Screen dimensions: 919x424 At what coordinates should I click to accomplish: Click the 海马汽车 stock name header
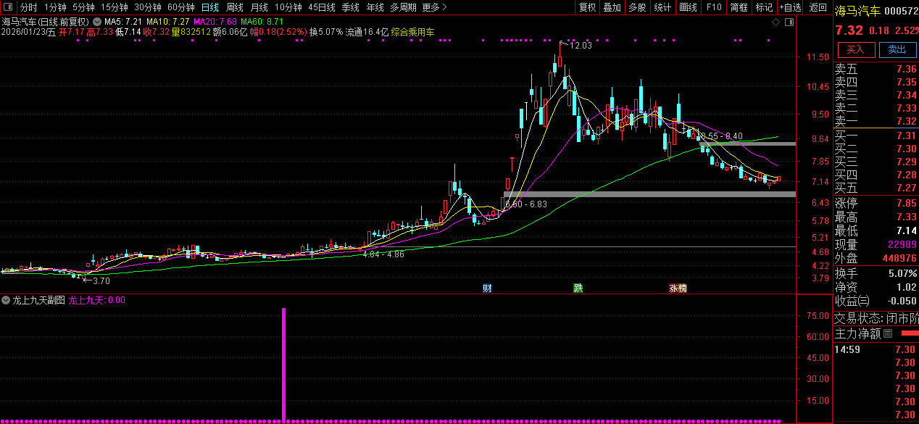(x=857, y=10)
